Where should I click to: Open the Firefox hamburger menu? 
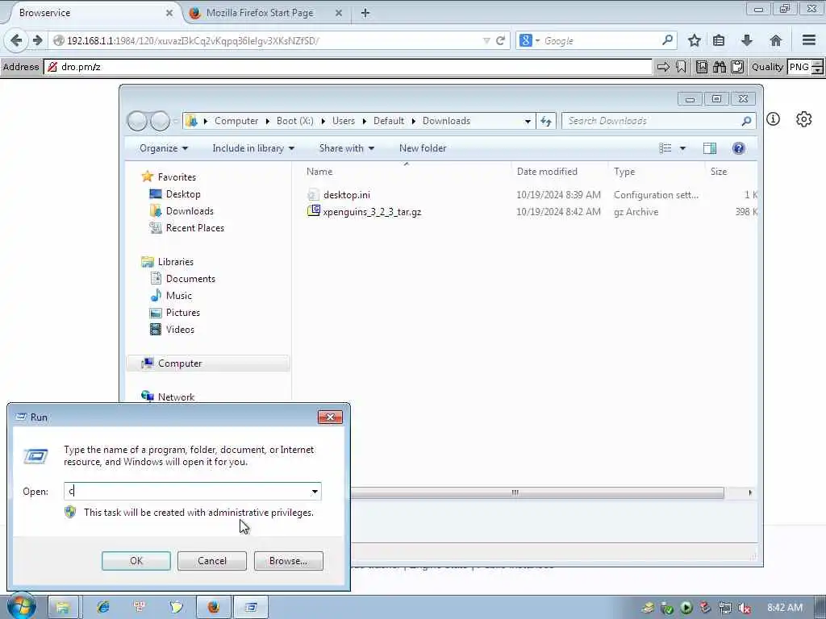[x=808, y=40]
